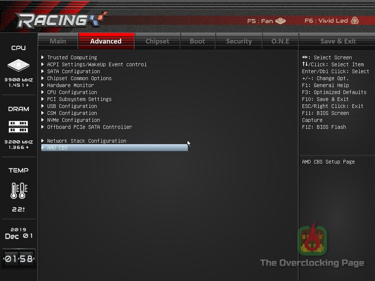Expand the Trusted Computing submenu arrow
Image resolution: width=375 pixels, height=281 pixels.
[x=42, y=57]
